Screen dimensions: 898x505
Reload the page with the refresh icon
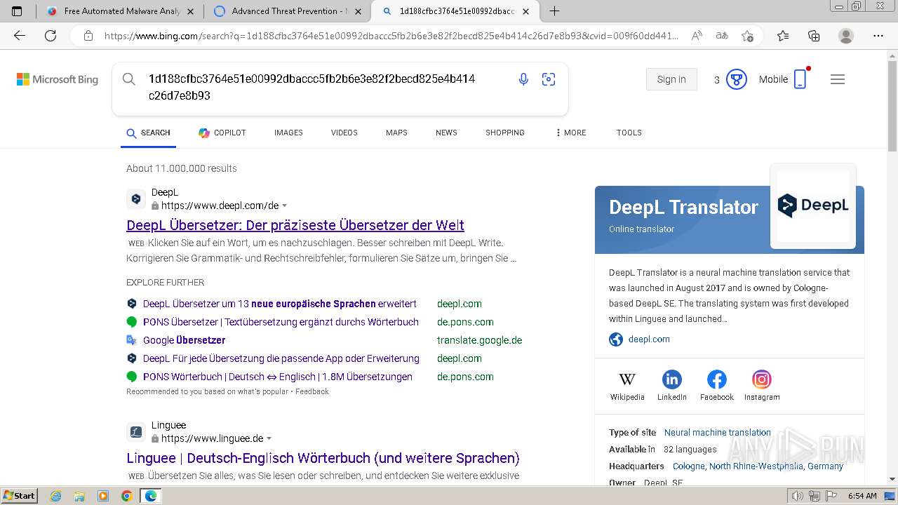pos(51,36)
